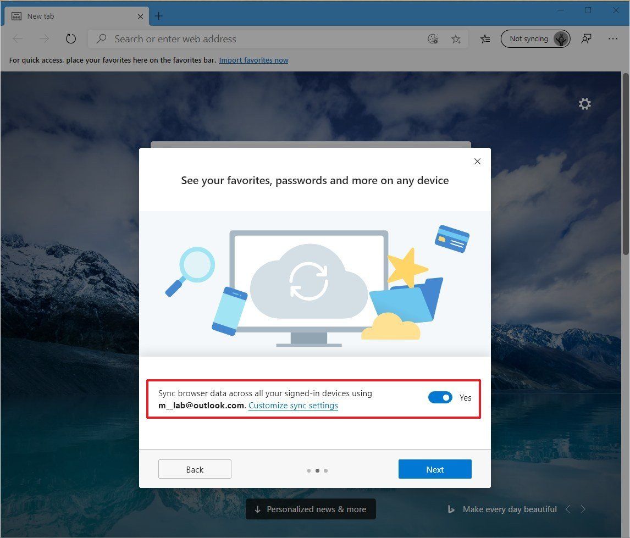
Task: Click the search magnifier in the address bar
Action: pyautogui.click(x=101, y=38)
